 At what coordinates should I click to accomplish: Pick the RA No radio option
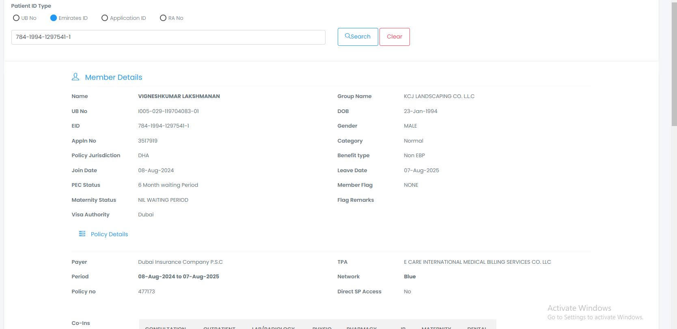pyautogui.click(x=163, y=18)
